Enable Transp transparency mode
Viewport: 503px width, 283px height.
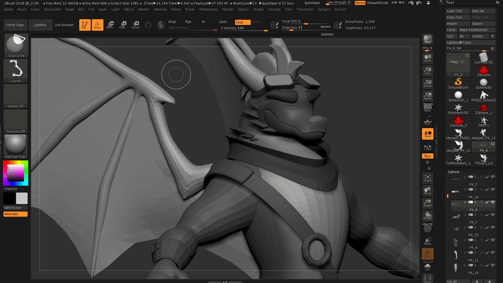pyautogui.click(x=428, y=241)
